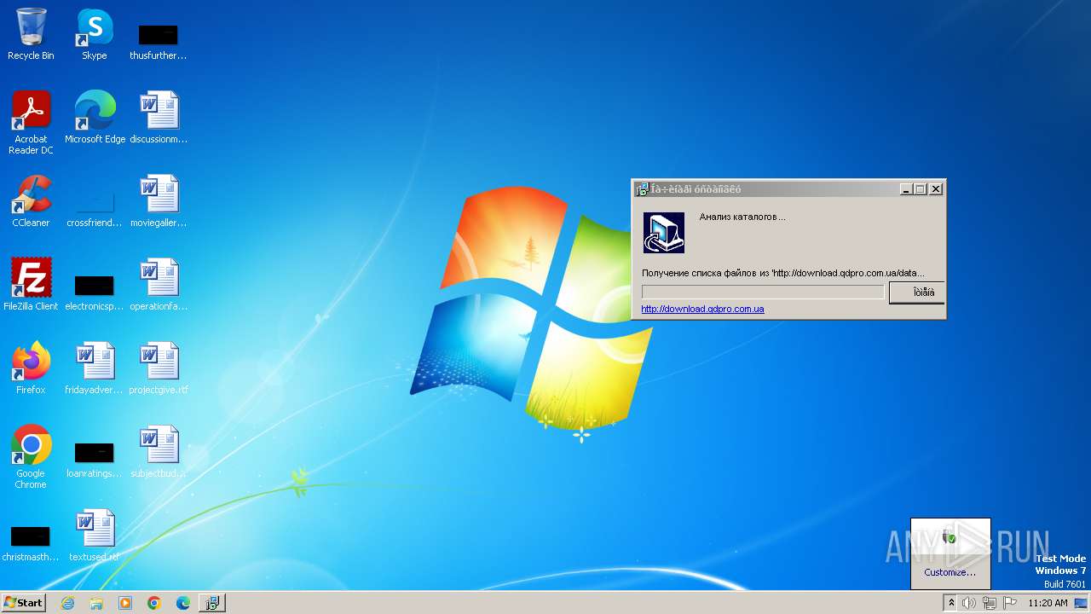Click the updater window title-bar icon
The height and width of the screenshot is (614, 1091).
pyautogui.click(x=642, y=189)
